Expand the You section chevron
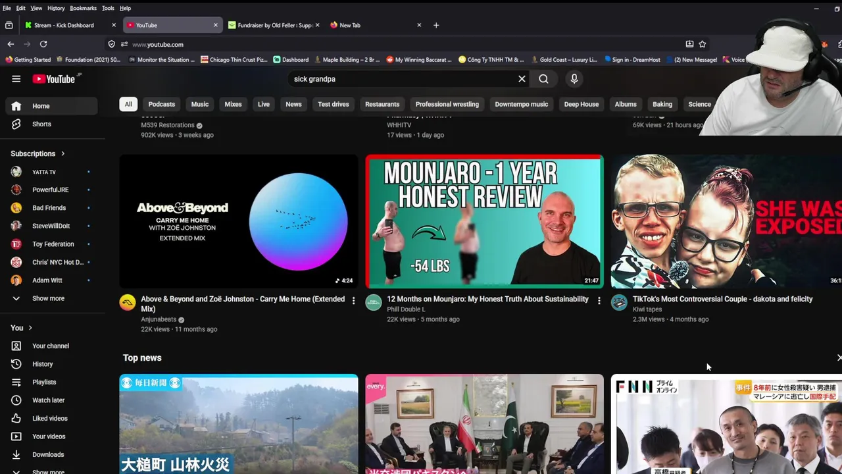The image size is (842, 474). point(30,328)
